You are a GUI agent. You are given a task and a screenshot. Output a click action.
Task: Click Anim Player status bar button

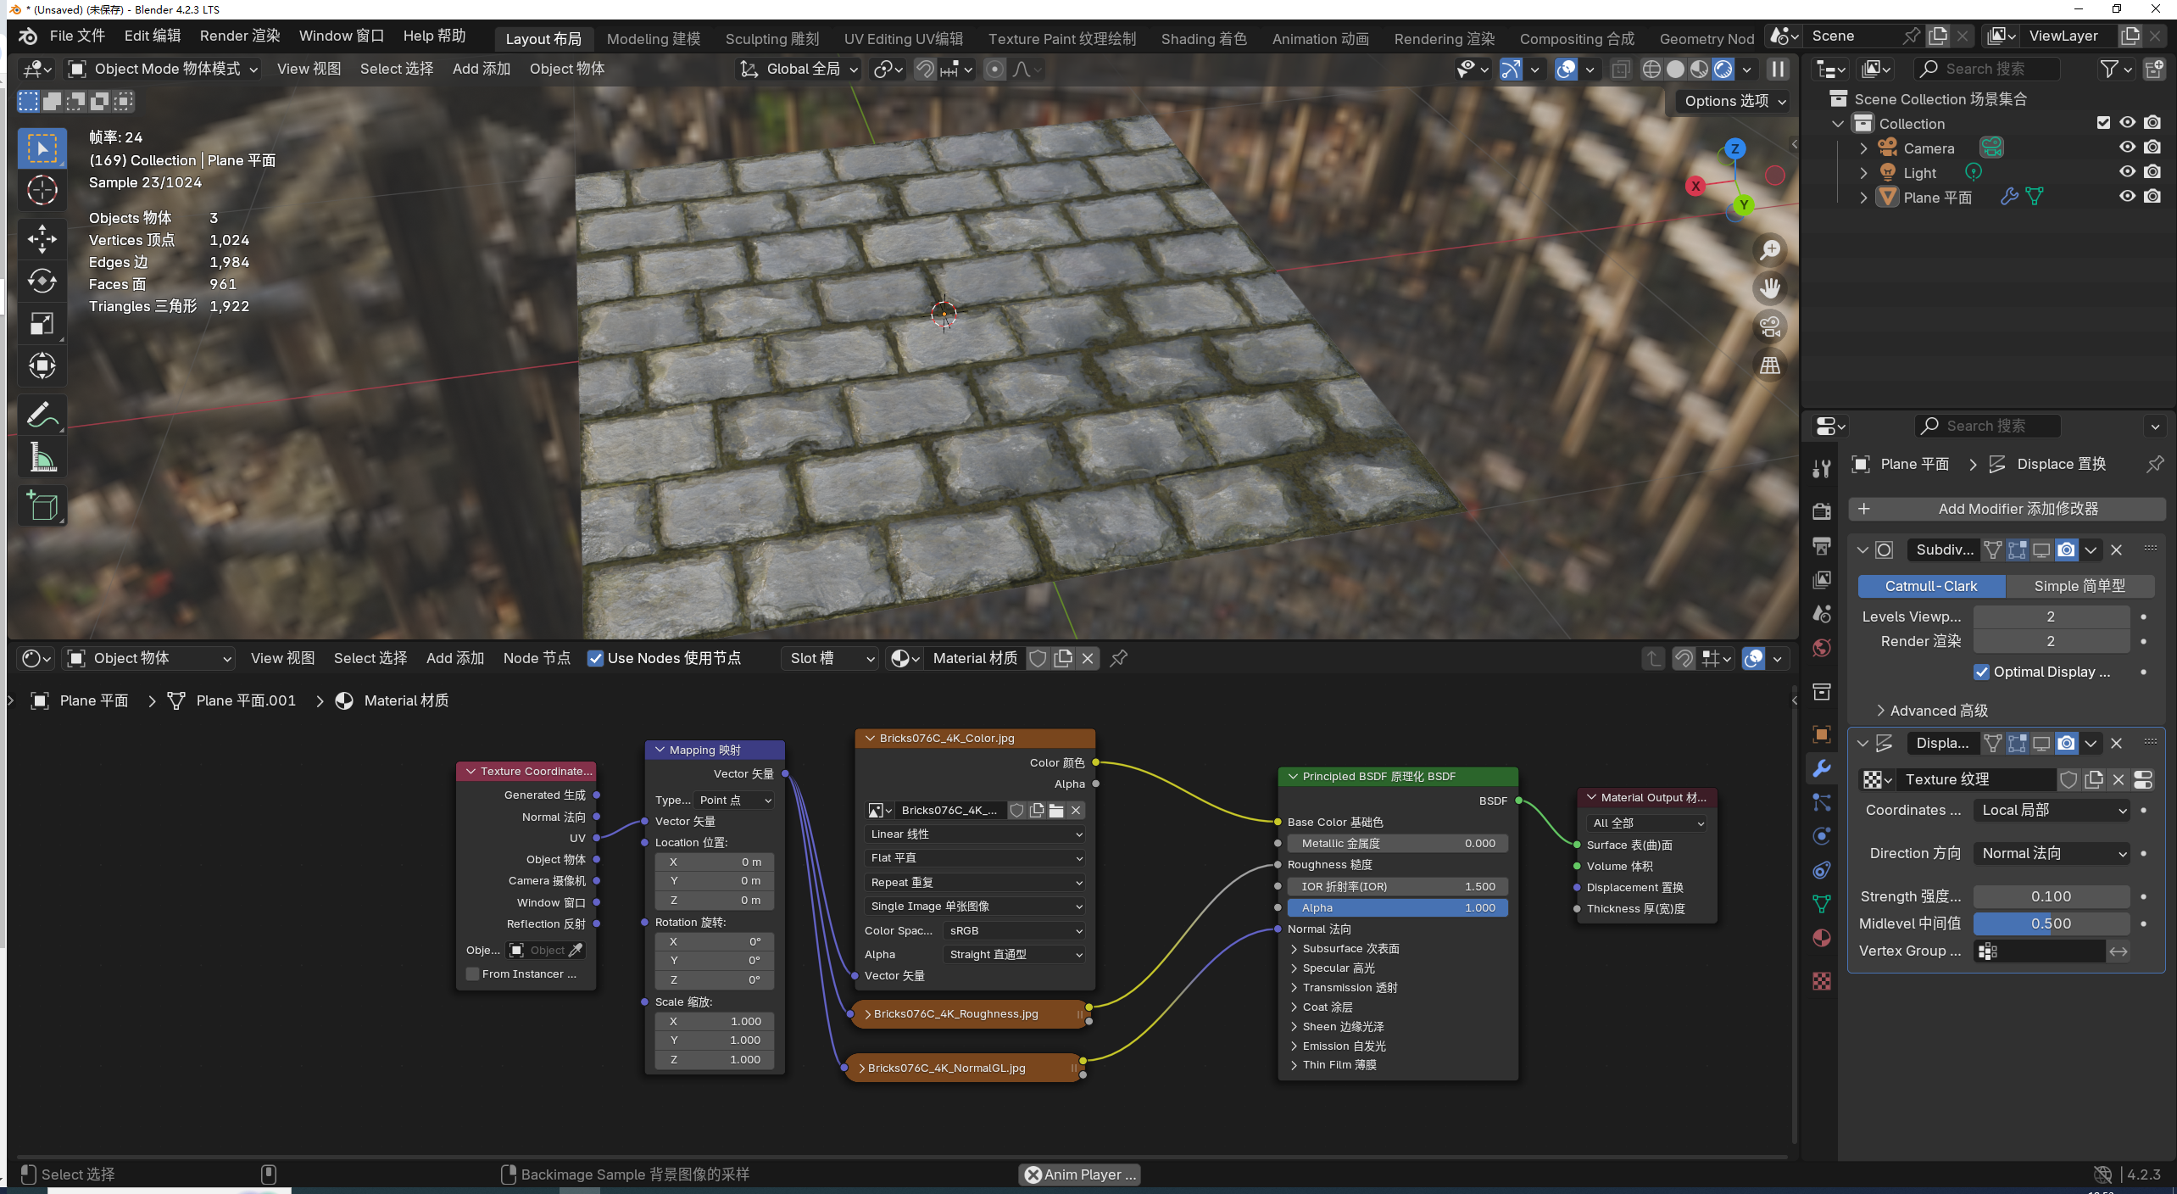pyautogui.click(x=1080, y=1174)
